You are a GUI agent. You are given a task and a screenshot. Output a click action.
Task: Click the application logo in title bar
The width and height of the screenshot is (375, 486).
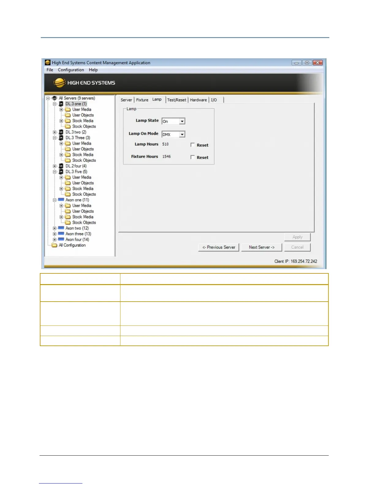(47, 63)
